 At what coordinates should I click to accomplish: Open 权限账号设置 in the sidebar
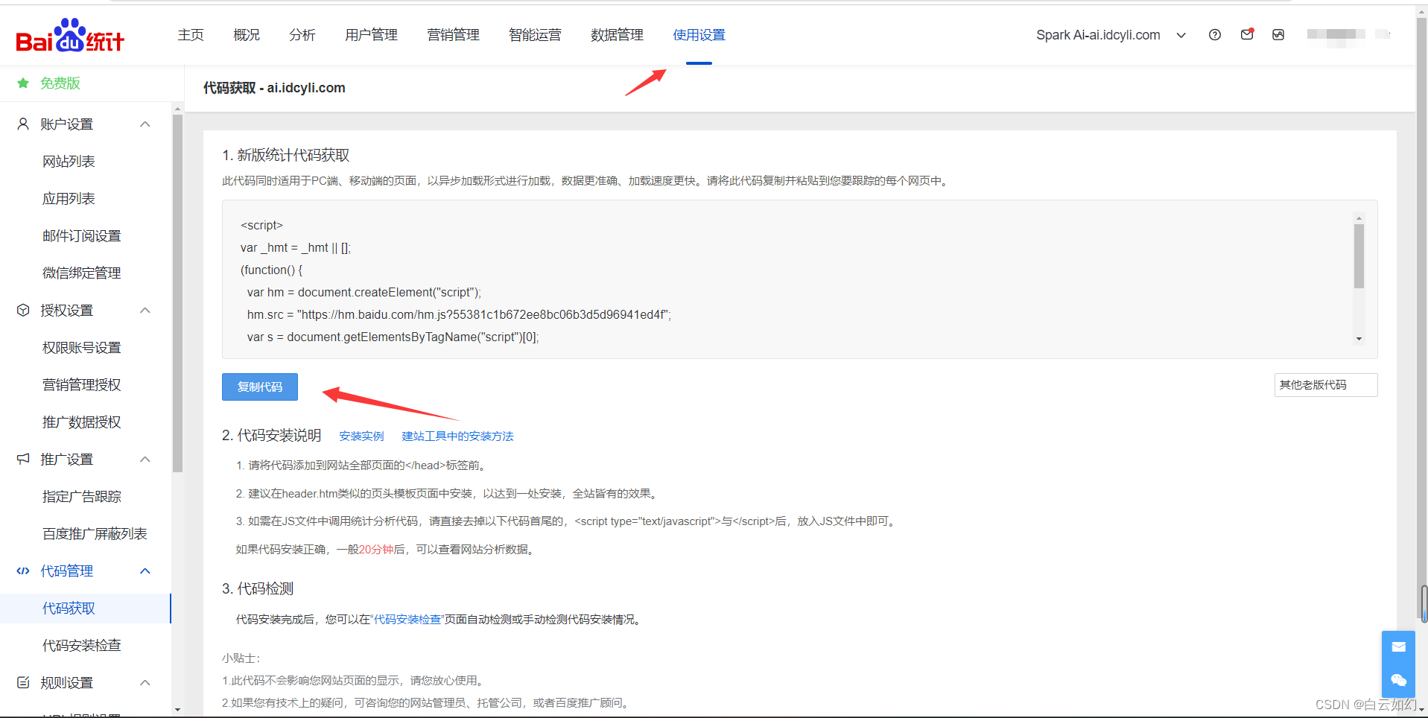(x=82, y=348)
